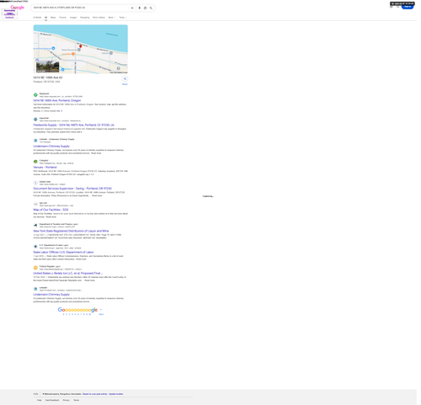The height and width of the screenshot is (405, 421).
Task: Open 'Map of Our Facilities - SGS' result
Action: tap(51, 210)
